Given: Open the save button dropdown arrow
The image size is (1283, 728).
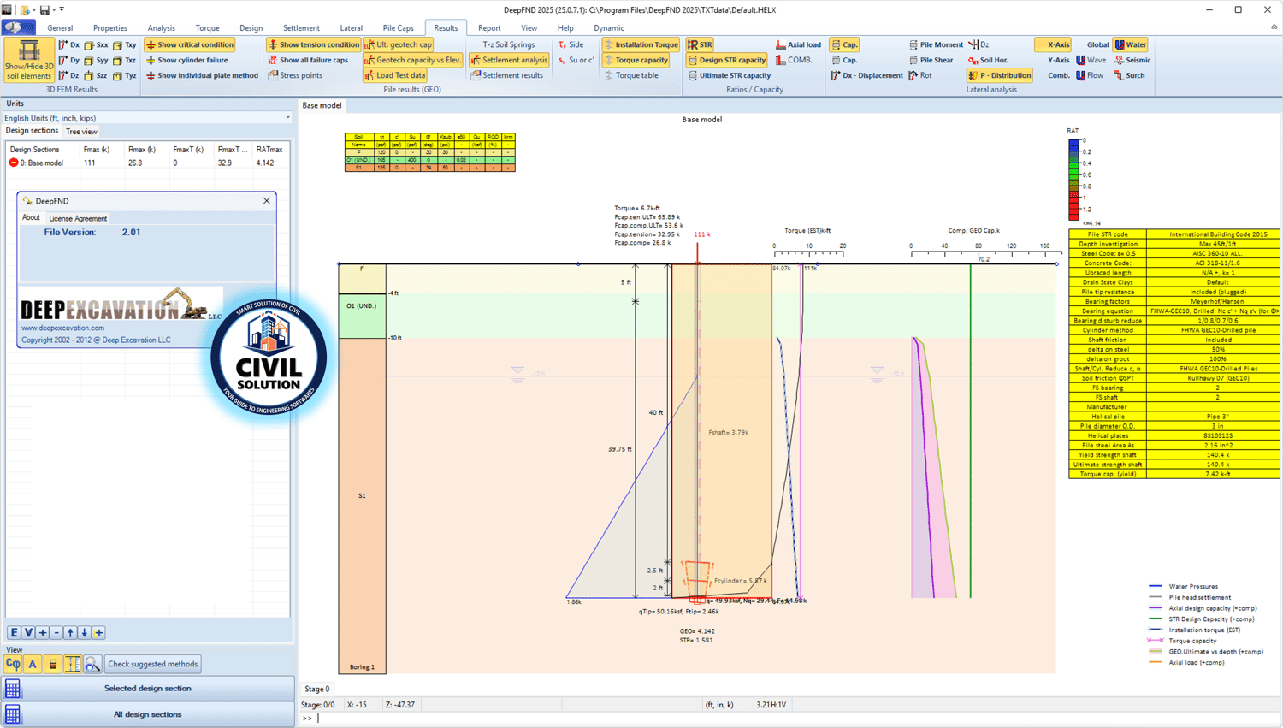Looking at the screenshot, I should click(54, 10).
